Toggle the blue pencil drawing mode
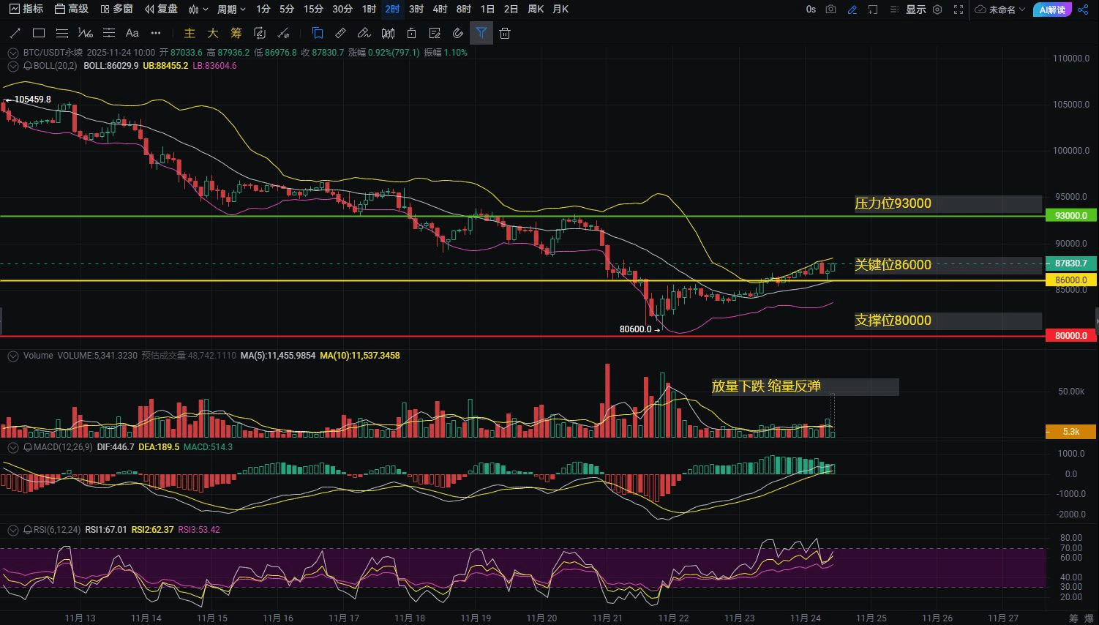1099x625 pixels. (x=852, y=10)
